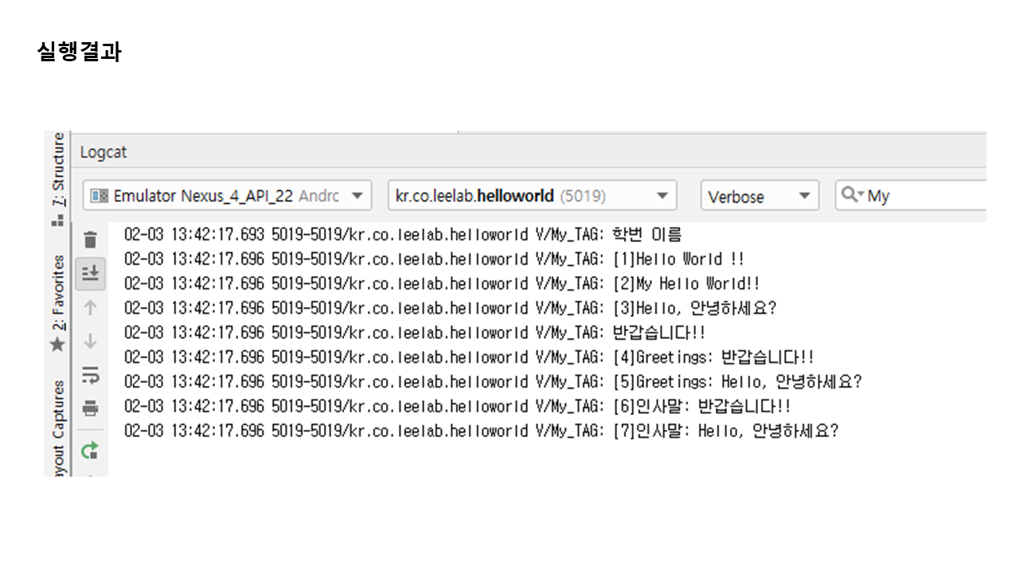Click the Structure tab icon
This screenshot has width=1019, height=573.
tap(57, 220)
